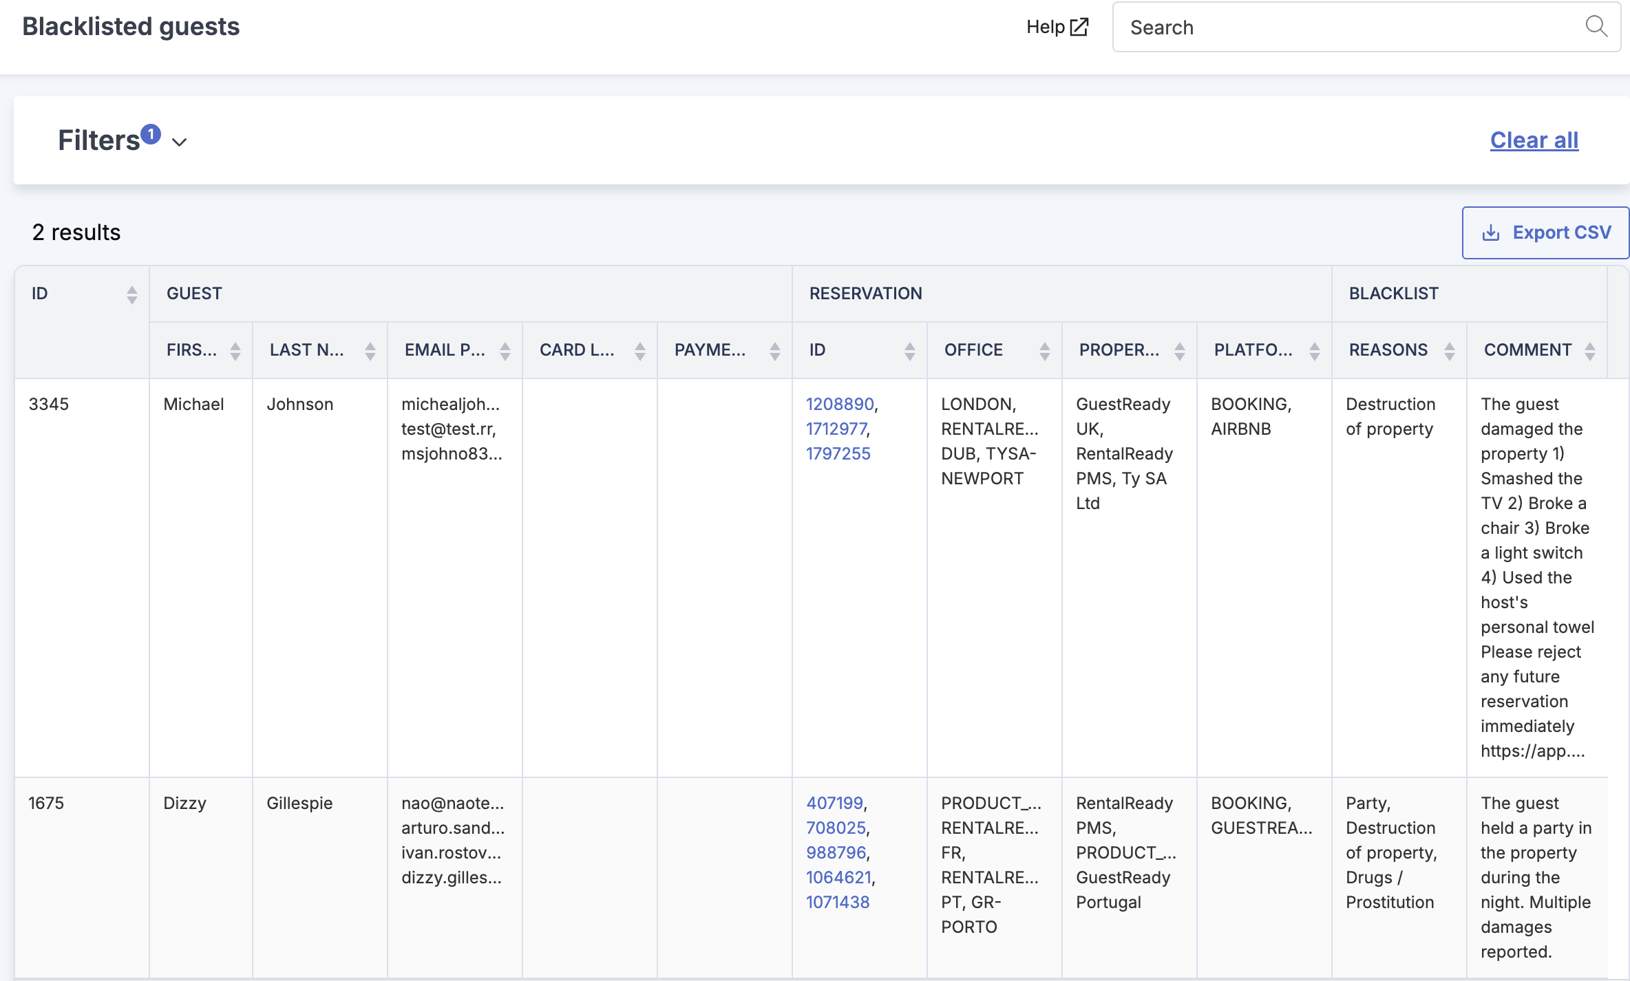Click the FIRS... column header label
The image size is (1630, 981).
tap(191, 349)
